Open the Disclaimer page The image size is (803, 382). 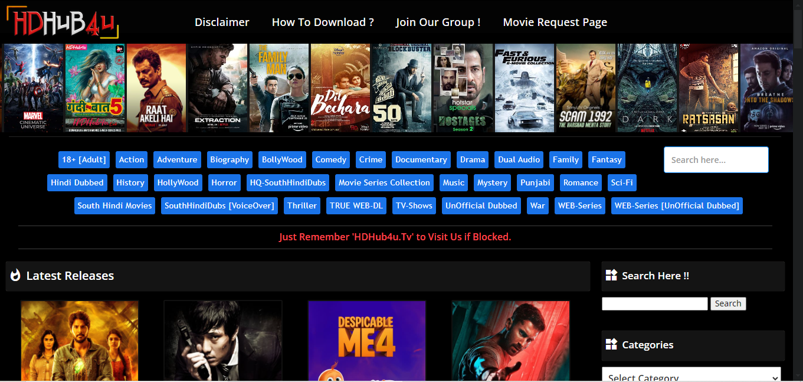(x=222, y=22)
